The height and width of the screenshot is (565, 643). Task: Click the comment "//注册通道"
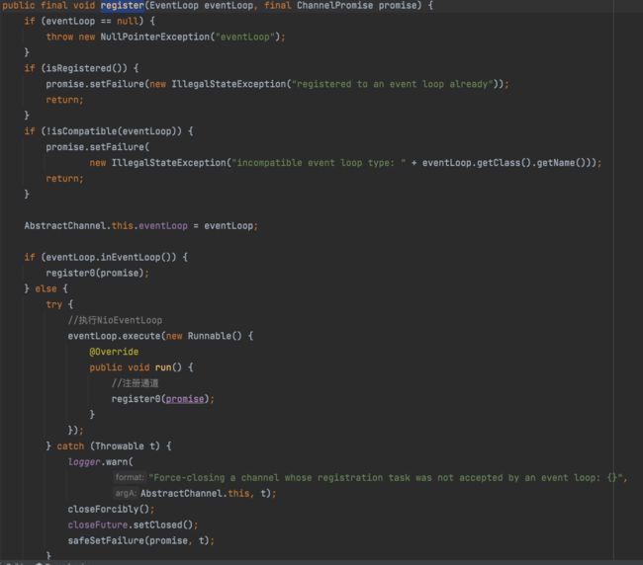pyautogui.click(x=135, y=383)
